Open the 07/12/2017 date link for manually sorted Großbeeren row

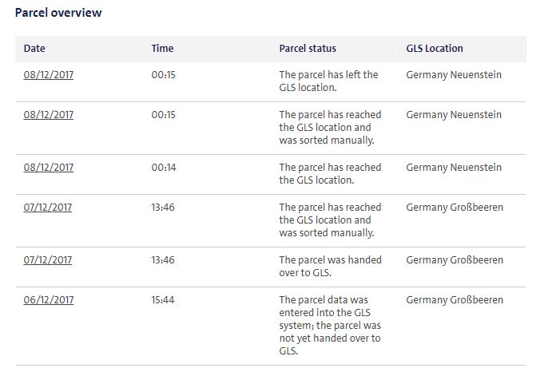[48, 208]
